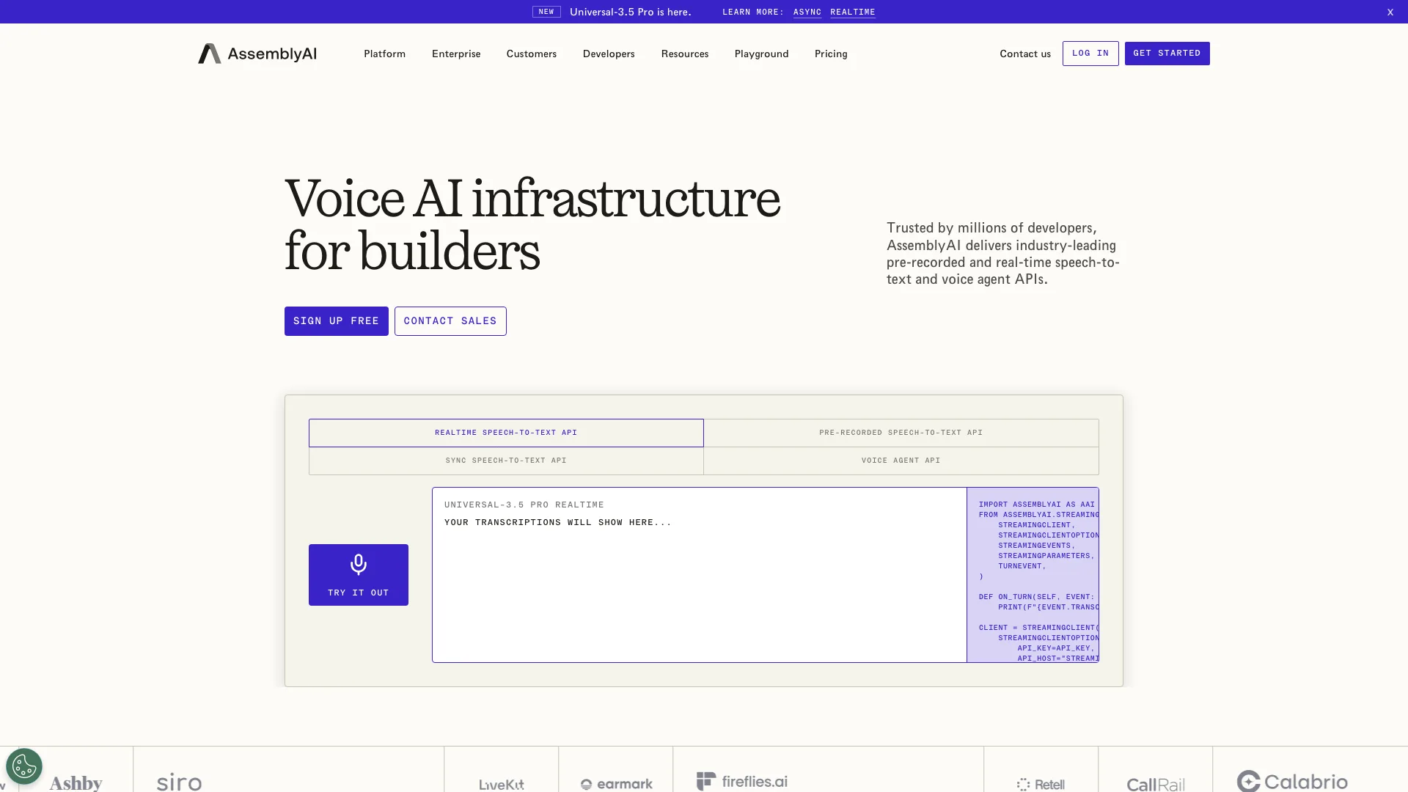
Task: Click the CallRail customer logo
Action: (x=1156, y=785)
